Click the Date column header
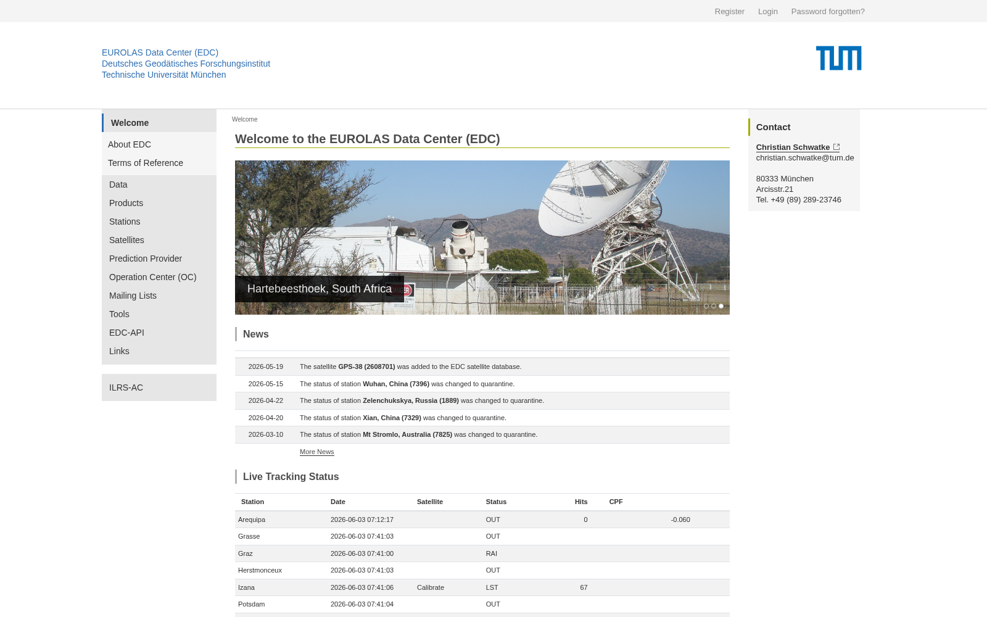 tap(338, 502)
